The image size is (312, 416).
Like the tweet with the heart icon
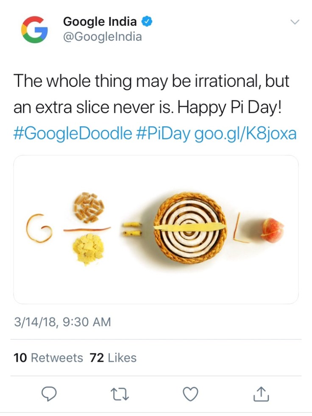point(191,394)
